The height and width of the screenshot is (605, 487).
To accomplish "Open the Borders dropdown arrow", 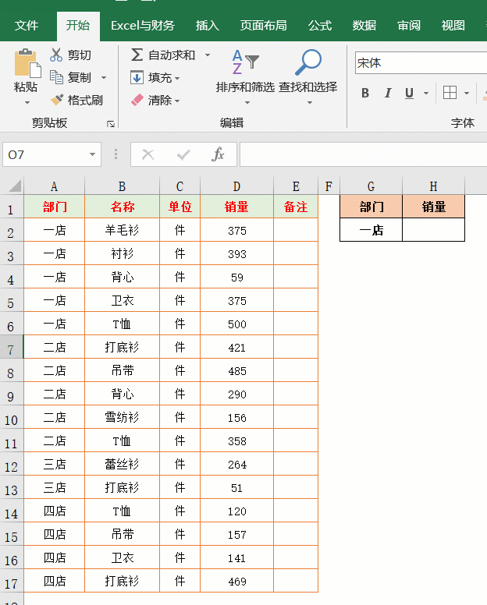I will coord(467,94).
